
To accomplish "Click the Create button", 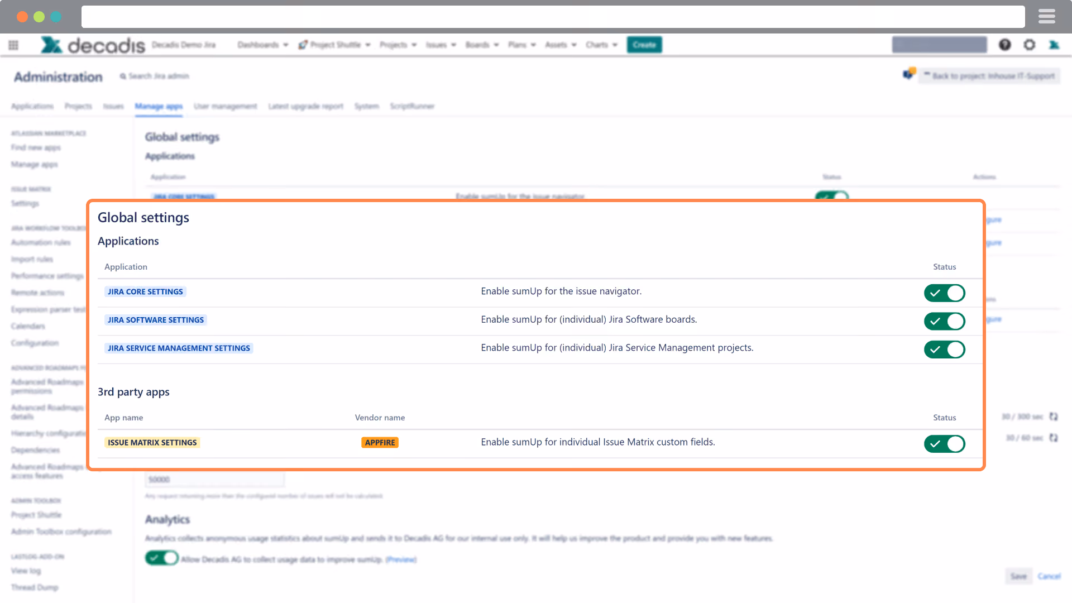I will coord(644,45).
